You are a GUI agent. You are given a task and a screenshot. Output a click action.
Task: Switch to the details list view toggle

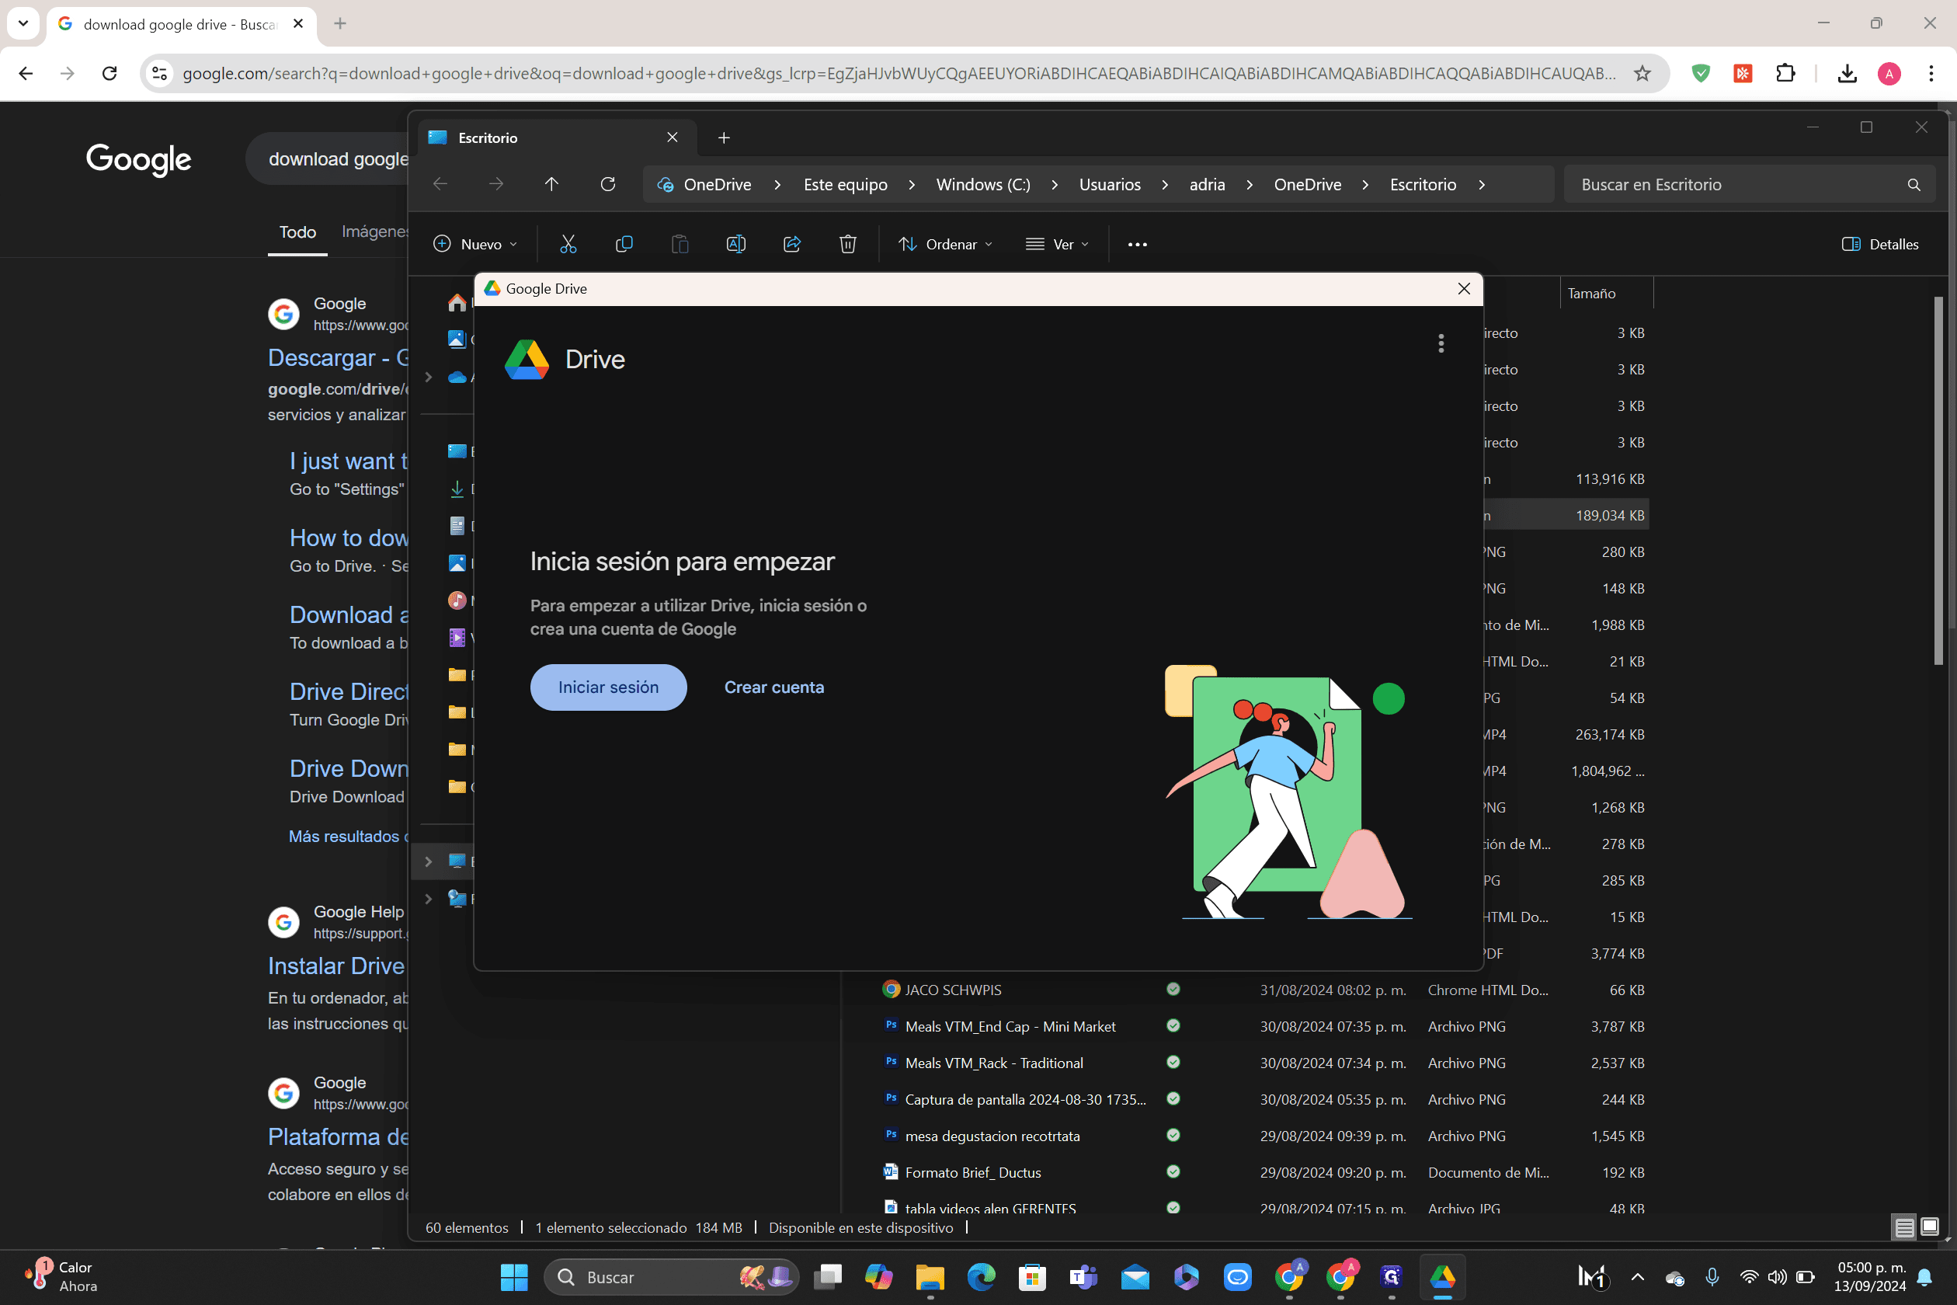tap(1904, 1227)
